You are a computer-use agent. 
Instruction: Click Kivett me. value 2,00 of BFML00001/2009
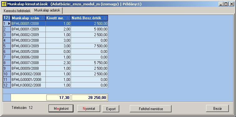[58, 29]
